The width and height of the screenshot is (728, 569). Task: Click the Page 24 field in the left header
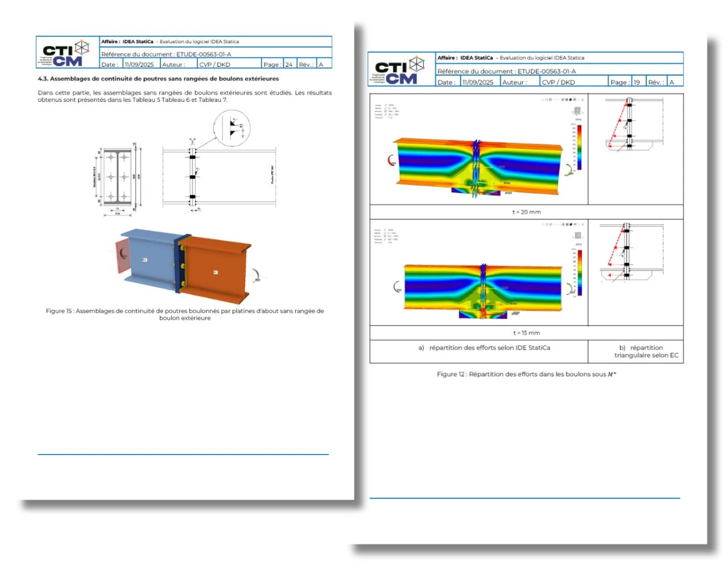pyautogui.click(x=279, y=64)
